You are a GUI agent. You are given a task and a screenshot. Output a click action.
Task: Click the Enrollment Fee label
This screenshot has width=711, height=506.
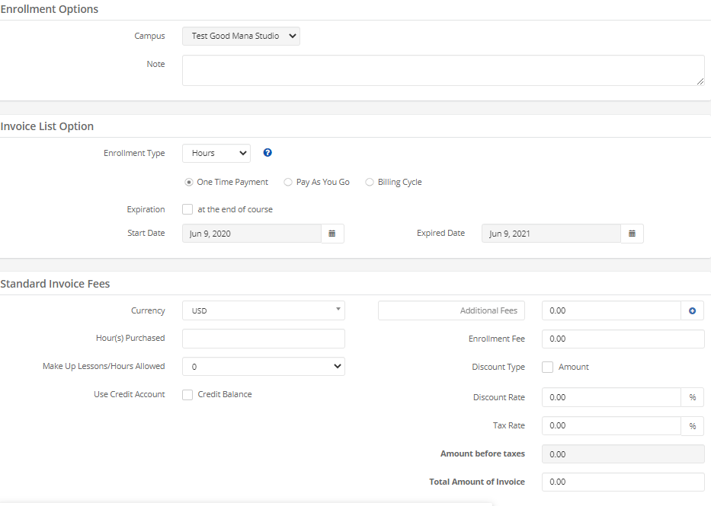[497, 339]
